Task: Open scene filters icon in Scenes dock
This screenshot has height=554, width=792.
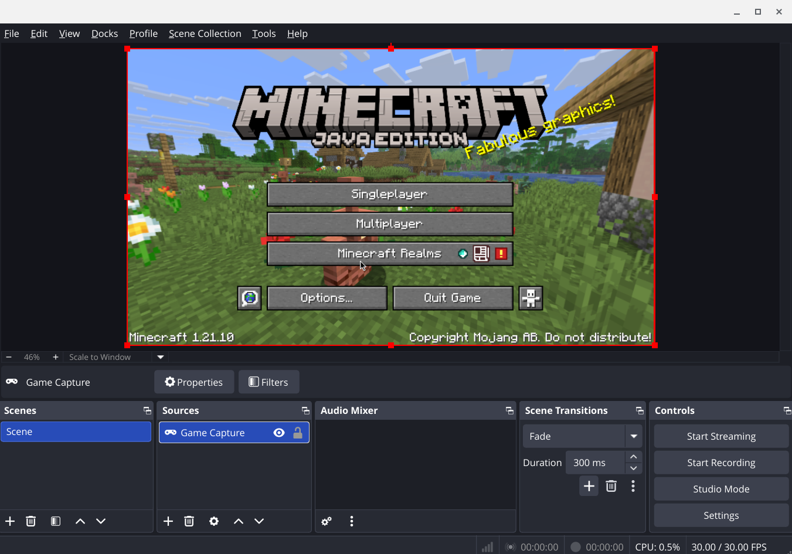Action: 56,521
